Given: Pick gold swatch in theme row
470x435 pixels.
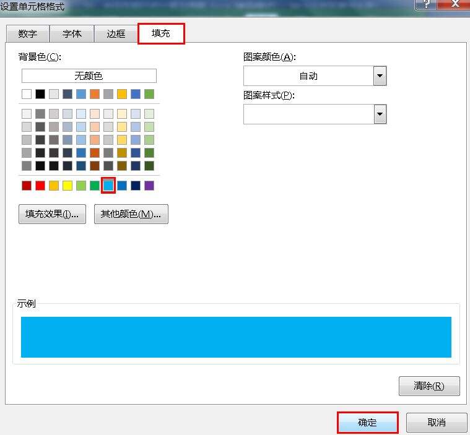Looking at the screenshot, I should pos(122,94).
